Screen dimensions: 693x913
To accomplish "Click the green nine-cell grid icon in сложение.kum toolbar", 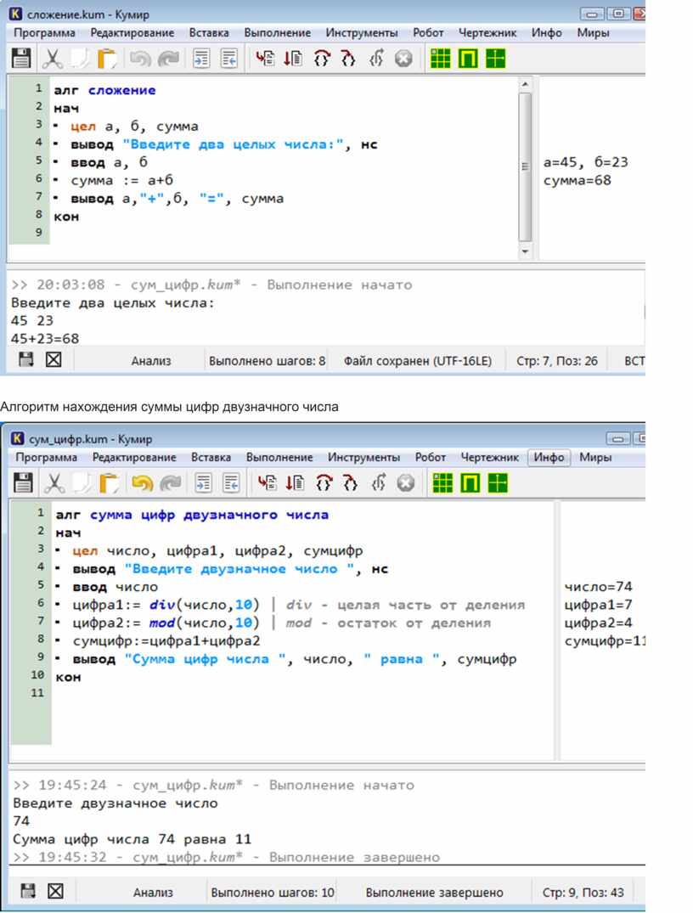I will [x=439, y=59].
